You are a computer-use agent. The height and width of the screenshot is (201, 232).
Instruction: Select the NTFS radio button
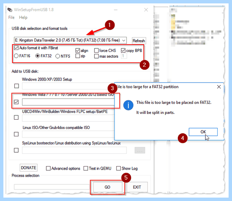(58, 56)
